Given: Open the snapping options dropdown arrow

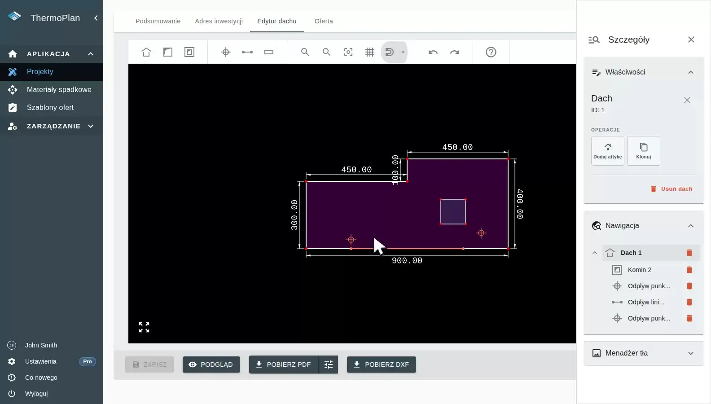Looking at the screenshot, I should click(403, 52).
